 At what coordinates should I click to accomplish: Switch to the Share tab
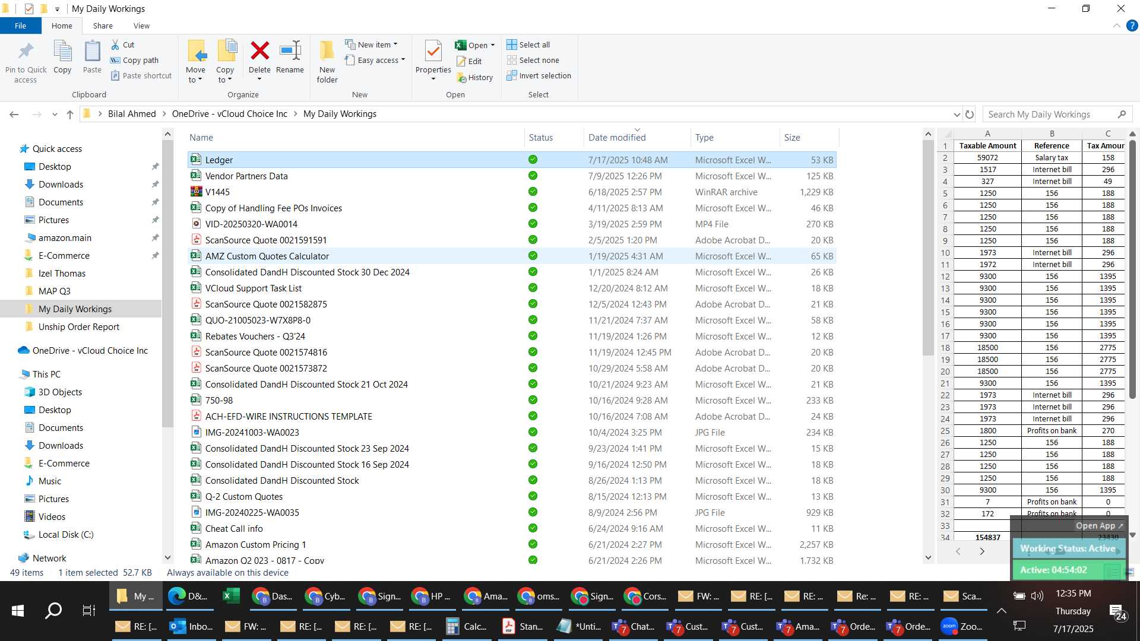click(x=103, y=26)
